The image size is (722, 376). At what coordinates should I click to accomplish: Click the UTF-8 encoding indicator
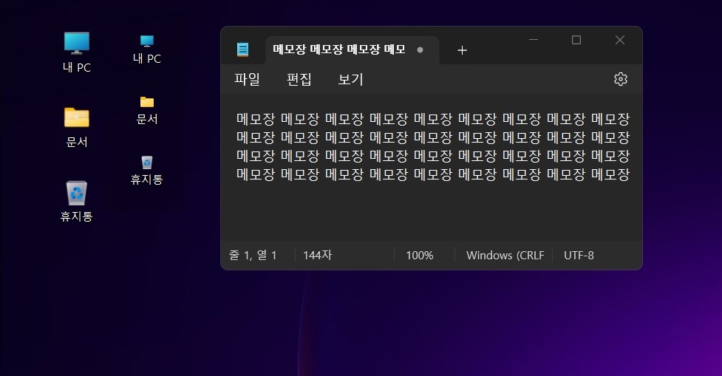pyautogui.click(x=579, y=256)
